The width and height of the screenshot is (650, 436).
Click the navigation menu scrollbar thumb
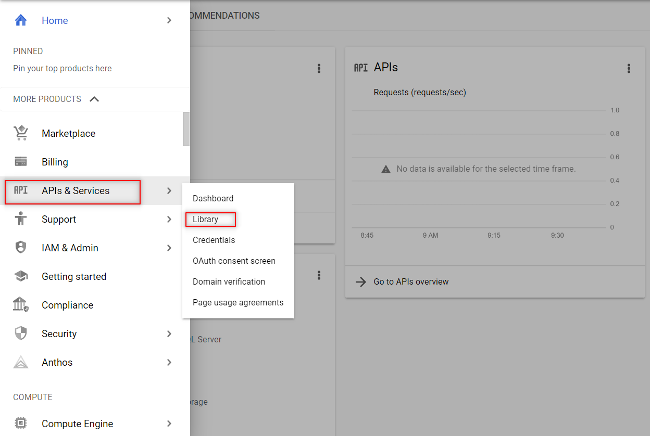point(186,129)
